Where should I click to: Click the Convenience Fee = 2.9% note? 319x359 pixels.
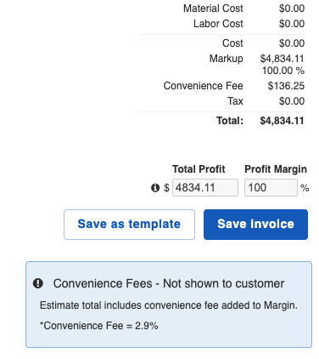(98, 326)
